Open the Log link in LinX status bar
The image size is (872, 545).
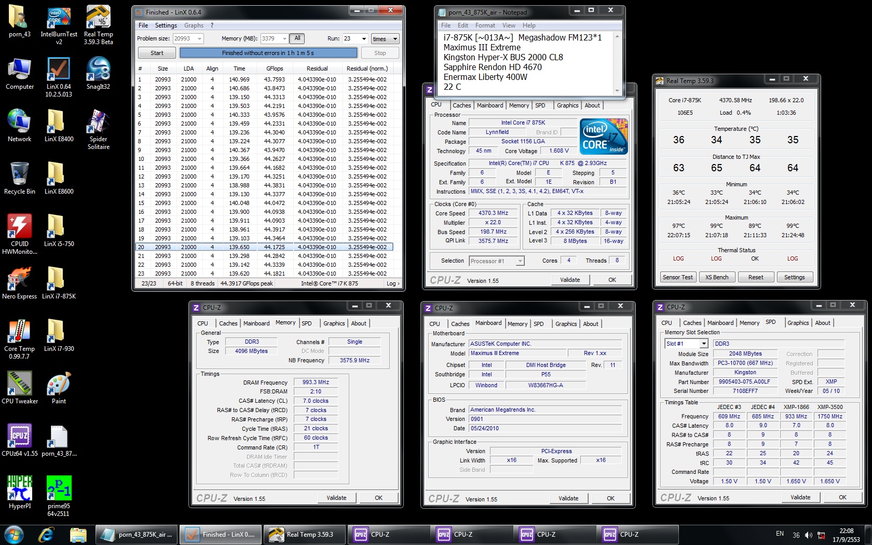[393, 283]
